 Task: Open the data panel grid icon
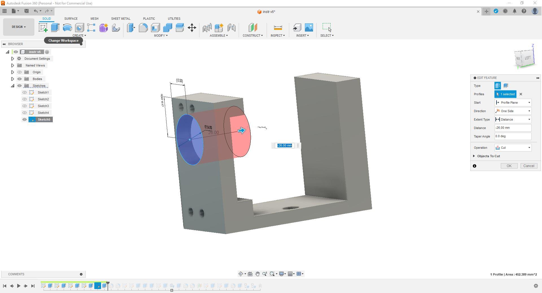(5, 11)
